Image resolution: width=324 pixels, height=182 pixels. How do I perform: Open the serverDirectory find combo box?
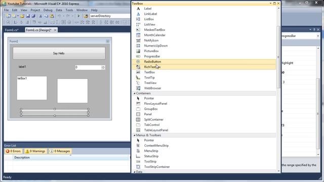110,16
